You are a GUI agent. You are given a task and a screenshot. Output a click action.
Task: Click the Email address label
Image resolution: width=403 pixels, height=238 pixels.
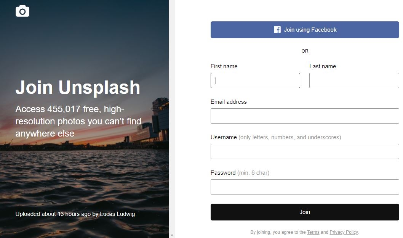[229, 102]
